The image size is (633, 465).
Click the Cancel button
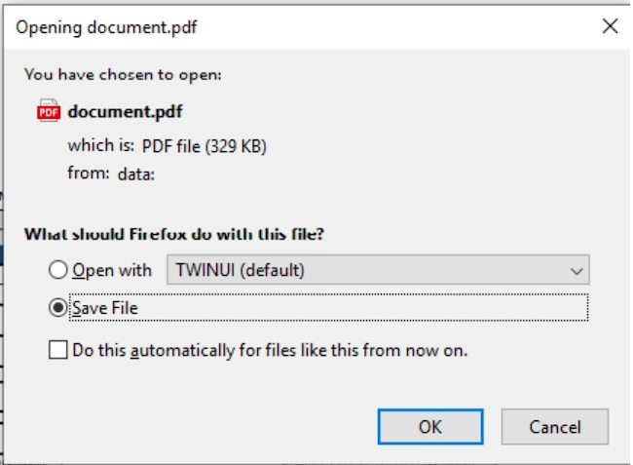pyautogui.click(x=555, y=427)
